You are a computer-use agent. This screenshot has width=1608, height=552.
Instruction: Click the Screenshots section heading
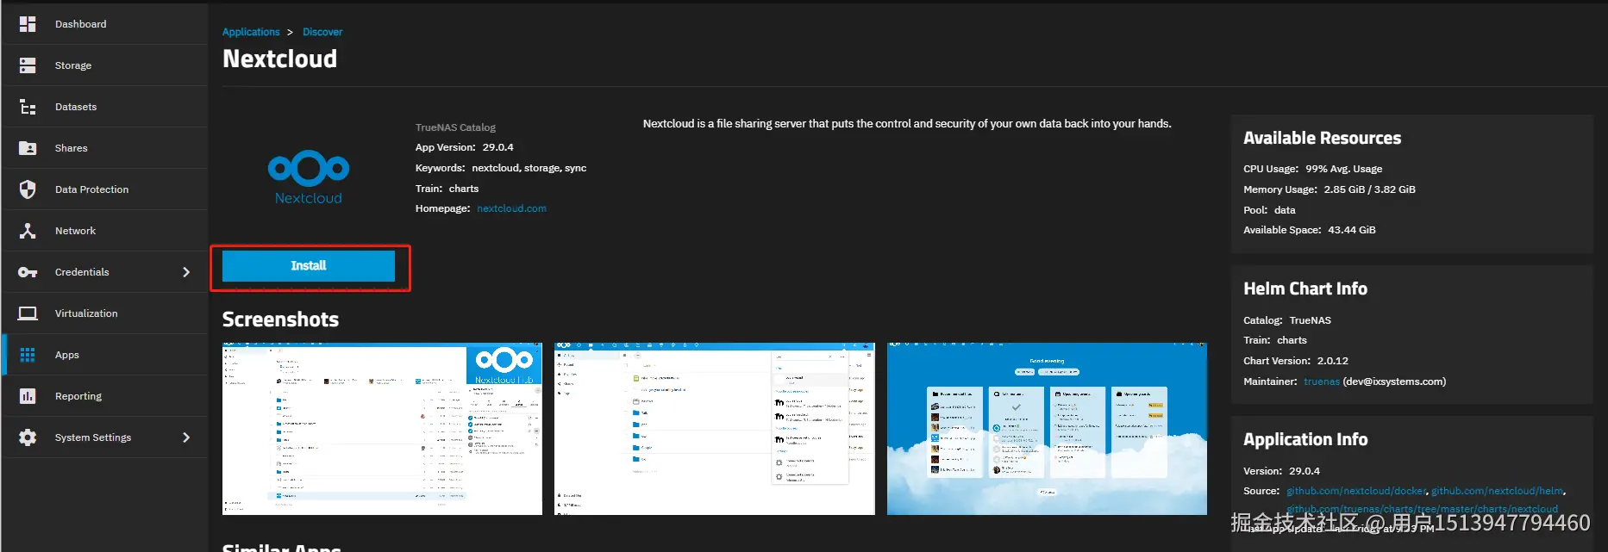point(280,319)
